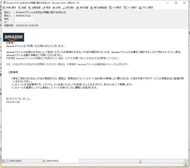Screen dimensions: 190x168
Task: Click the sender name Amazon.co.jp in the header
Action: 23,16
